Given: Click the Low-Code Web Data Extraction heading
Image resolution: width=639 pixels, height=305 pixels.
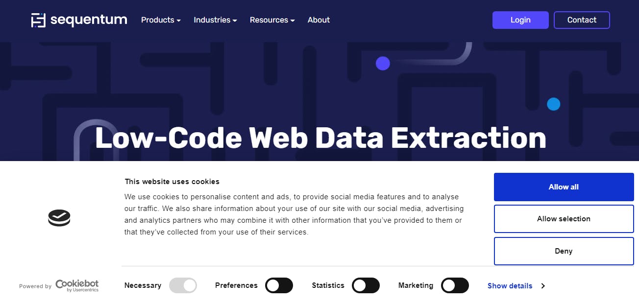Looking at the screenshot, I should (320, 138).
